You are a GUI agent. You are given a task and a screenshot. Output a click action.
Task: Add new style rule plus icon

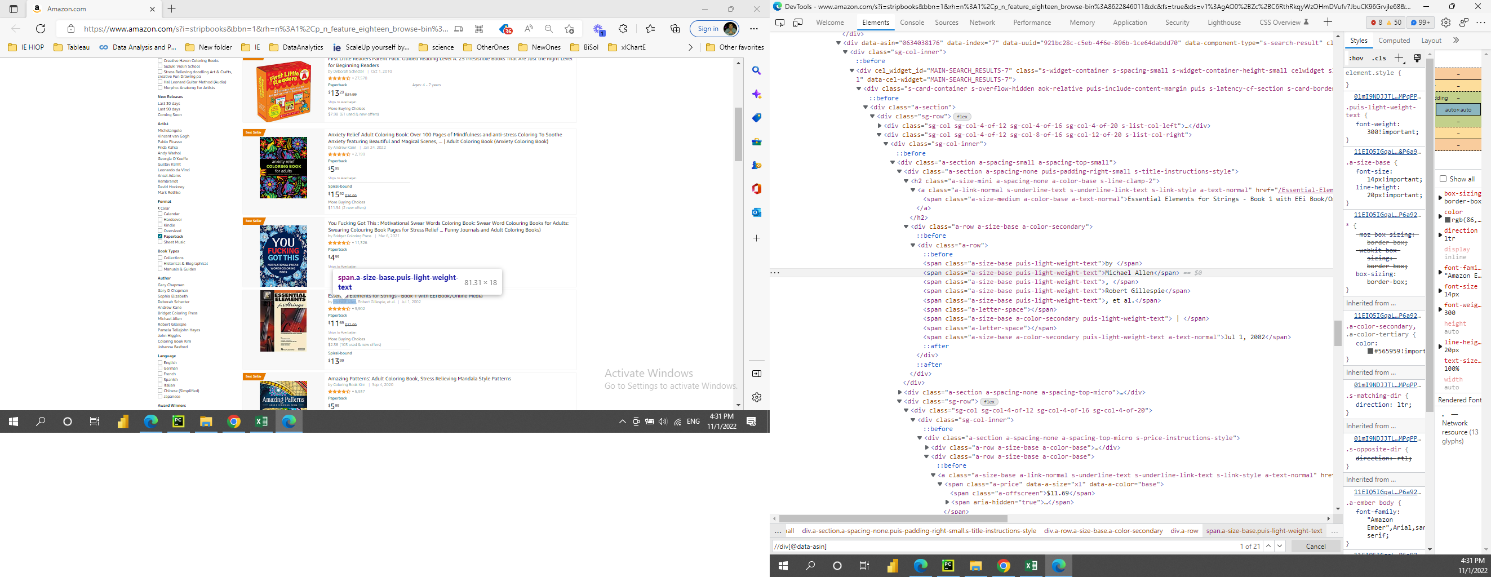click(x=1399, y=58)
